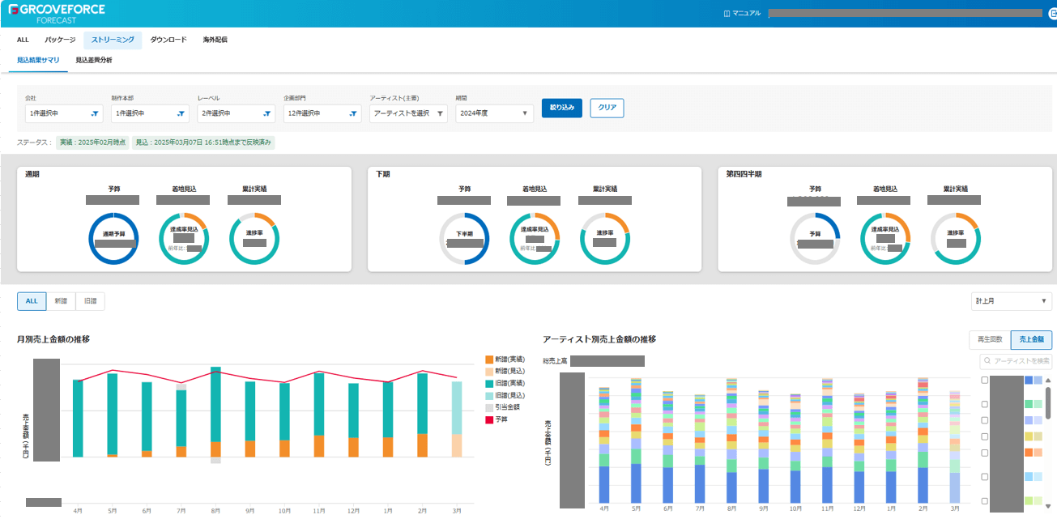Click the red 予算 legend swatch

[489, 419]
